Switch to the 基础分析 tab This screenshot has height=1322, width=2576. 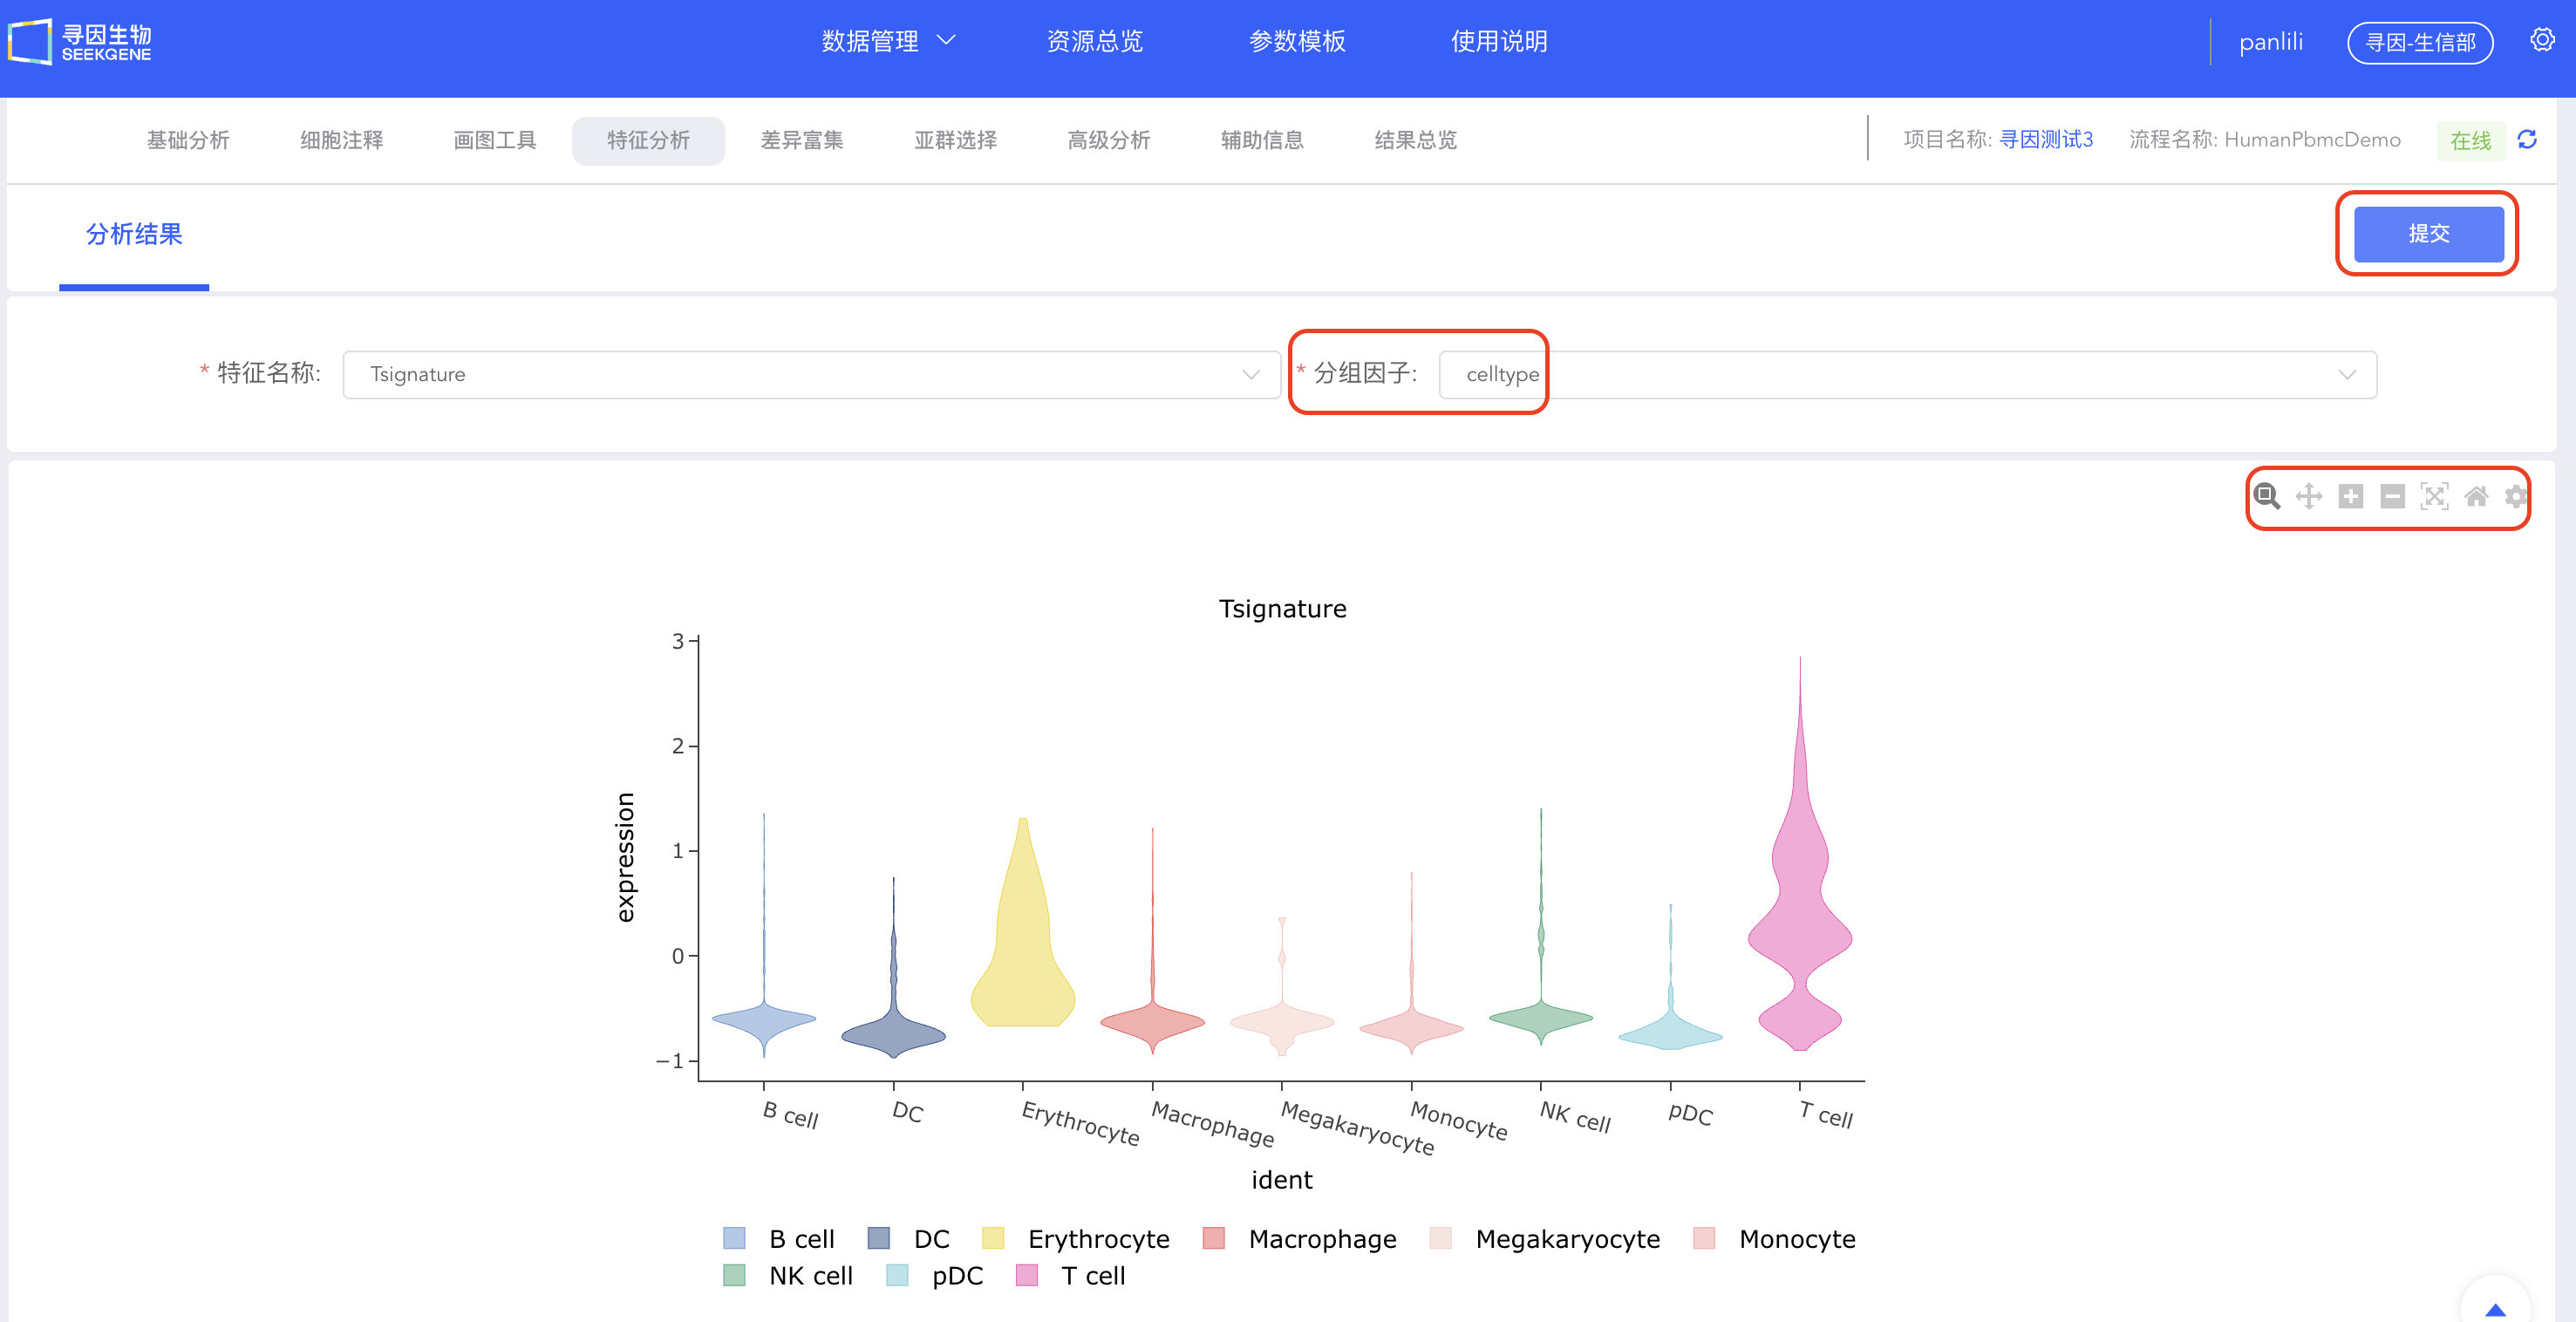click(x=188, y=140)
